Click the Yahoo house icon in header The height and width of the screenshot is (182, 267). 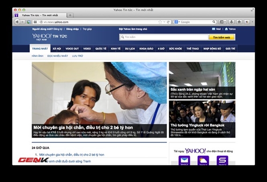[x=226, y=29]
